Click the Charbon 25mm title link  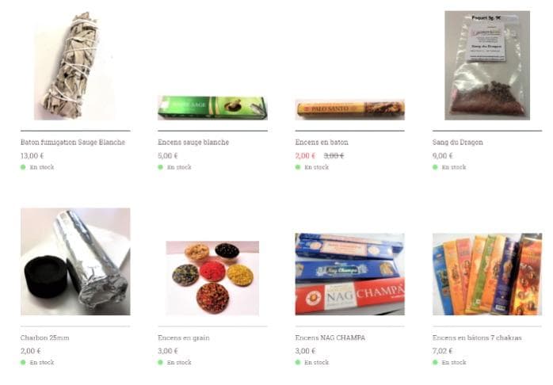click(x=45, y=337)
